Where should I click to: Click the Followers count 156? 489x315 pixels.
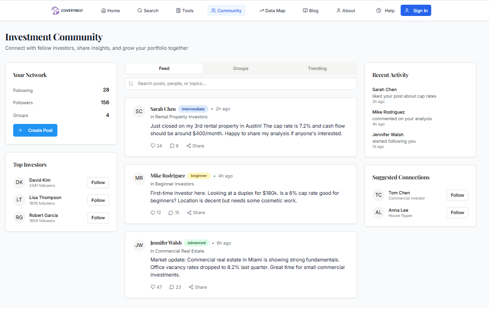tap(105, 102)
